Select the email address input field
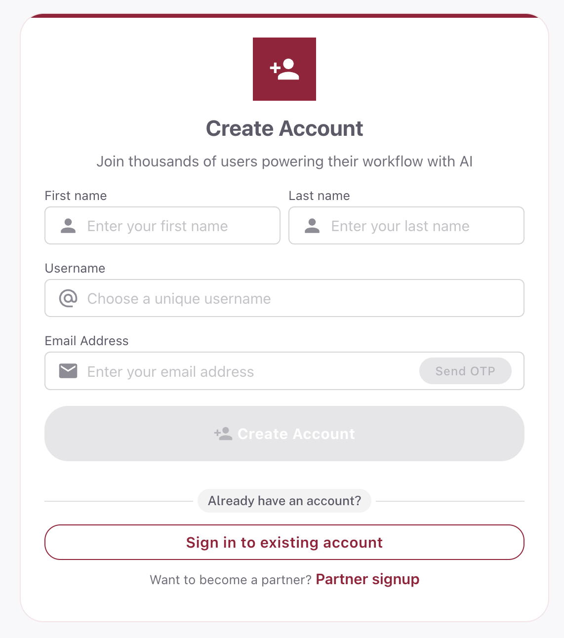Screen dimensions: 564x638 click(x=222, y=371)
